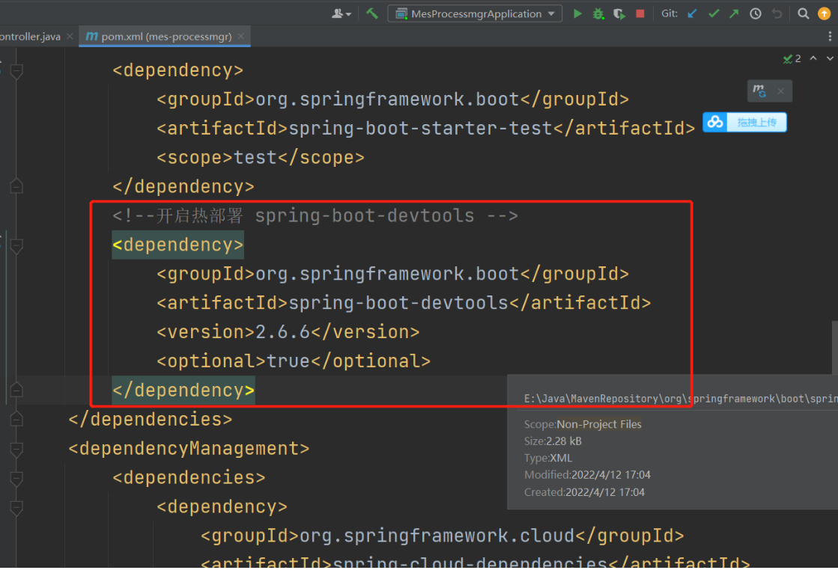Collapse <dependencies> inside dependencyManagement fold marker
This screenshot has height=573, width=838.
click(x=16, y=478)
